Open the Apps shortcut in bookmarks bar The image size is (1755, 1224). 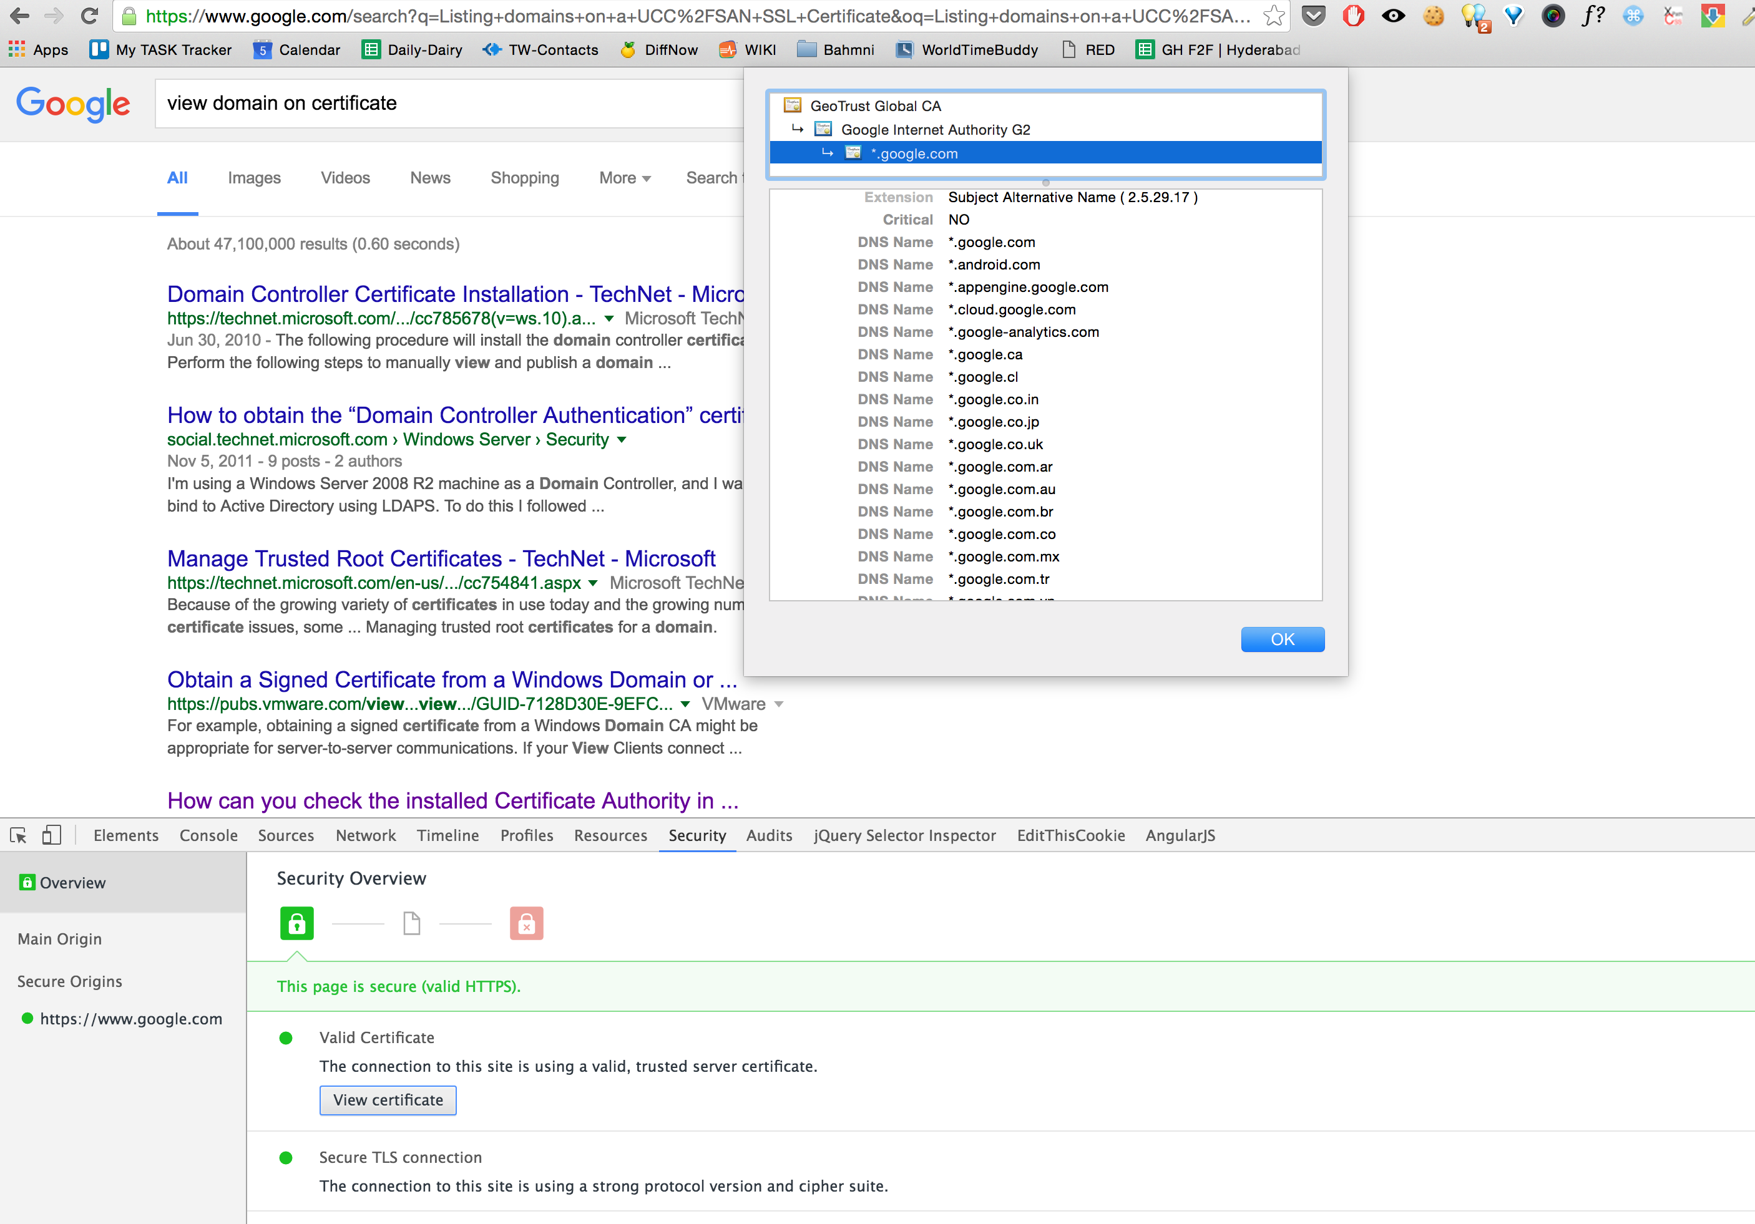[x=38, y=50]
